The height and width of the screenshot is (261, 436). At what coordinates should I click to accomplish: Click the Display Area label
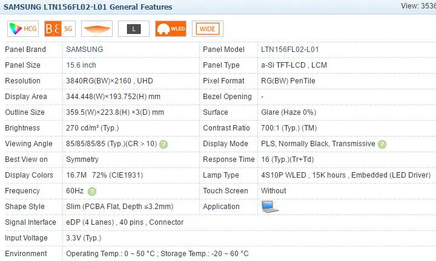26,97
